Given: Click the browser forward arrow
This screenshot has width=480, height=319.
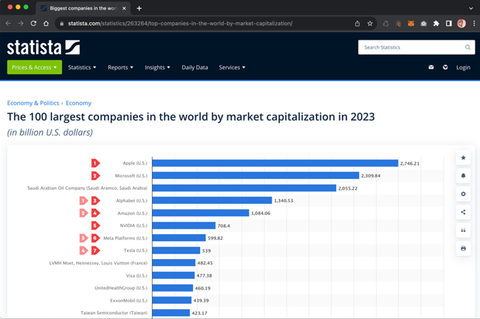Looking at the screenshot, I should click(x=21, y=23).
